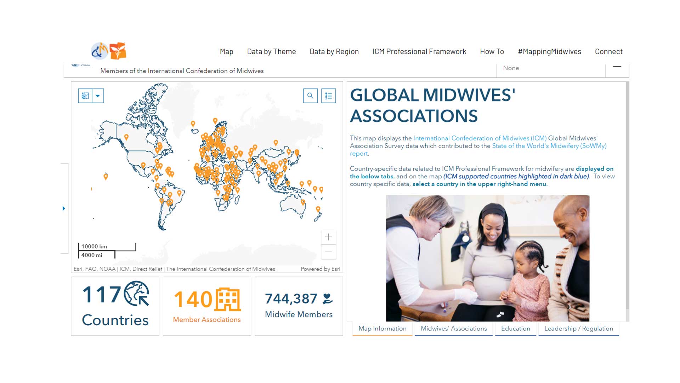This screenshot has width=680, height=383.
Task: Click the map search magnifier icon
Action: tap(310, 96)
